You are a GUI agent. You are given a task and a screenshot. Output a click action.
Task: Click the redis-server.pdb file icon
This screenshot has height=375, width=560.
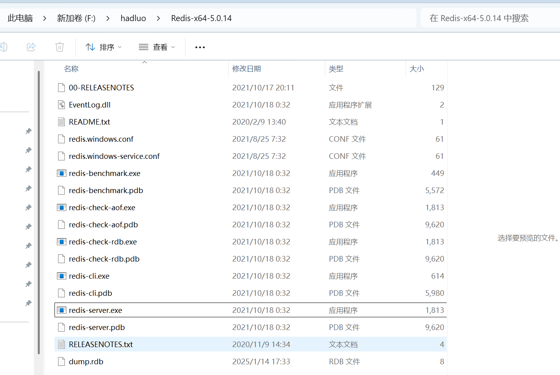[61, 327]
